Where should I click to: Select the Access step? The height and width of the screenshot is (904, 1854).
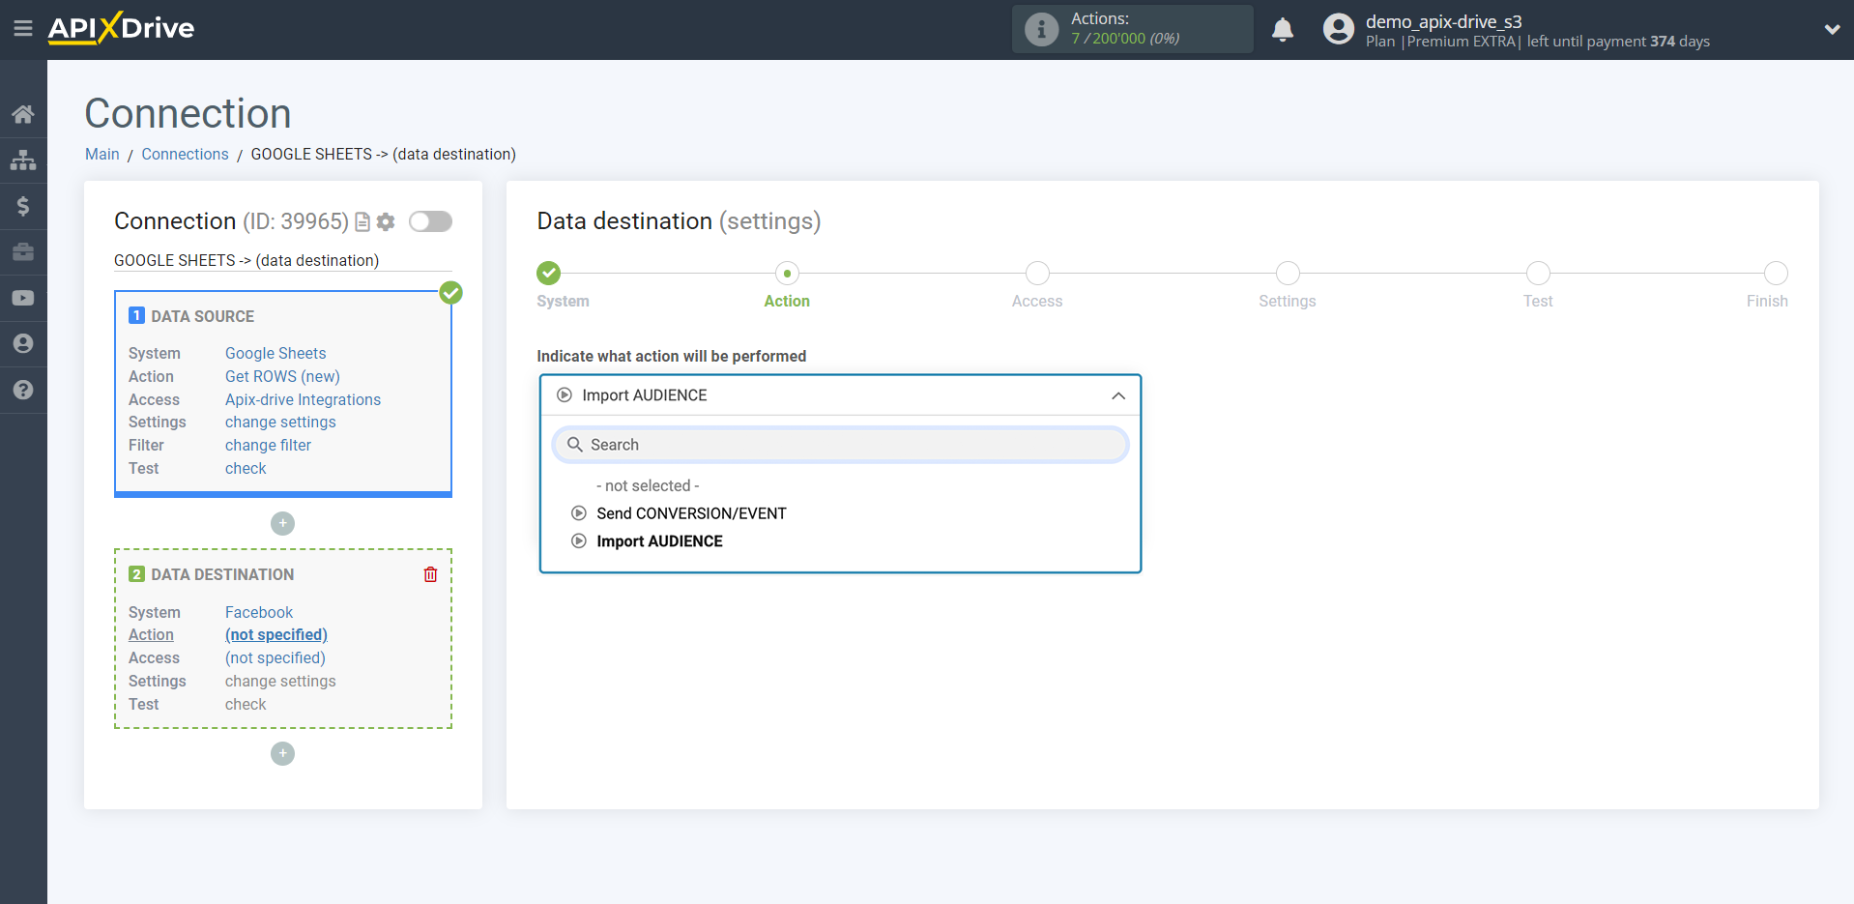[x=1037, y=274]
